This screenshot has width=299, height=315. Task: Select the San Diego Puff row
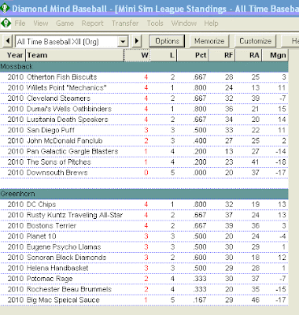(x=144, y=130)
